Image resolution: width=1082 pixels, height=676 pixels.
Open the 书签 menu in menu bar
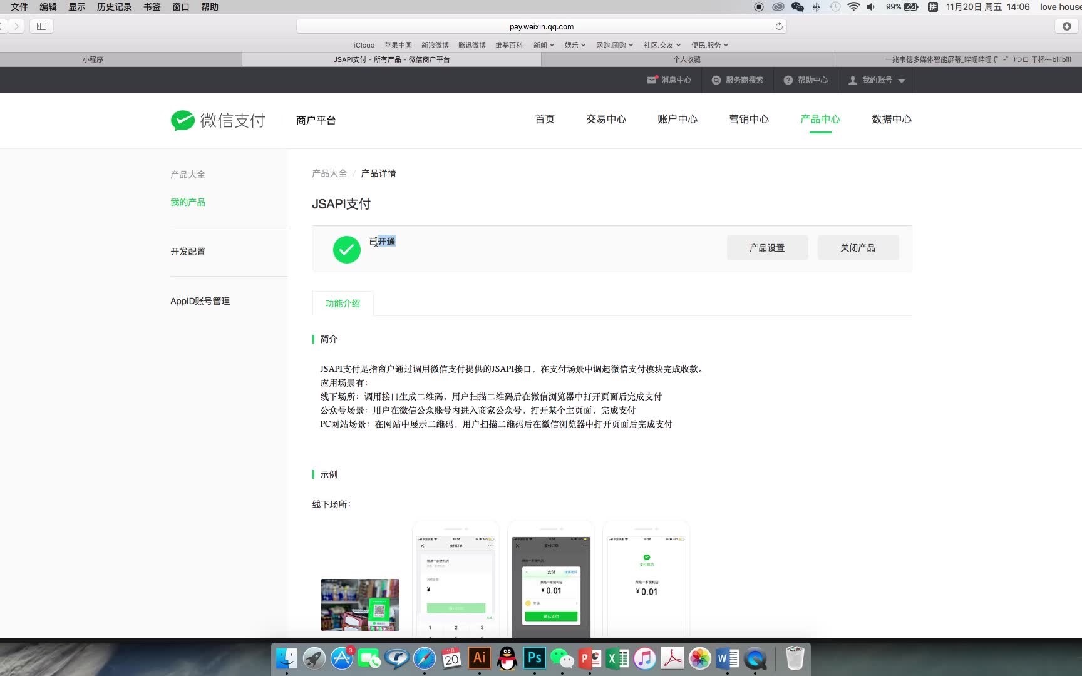(150, 7)
